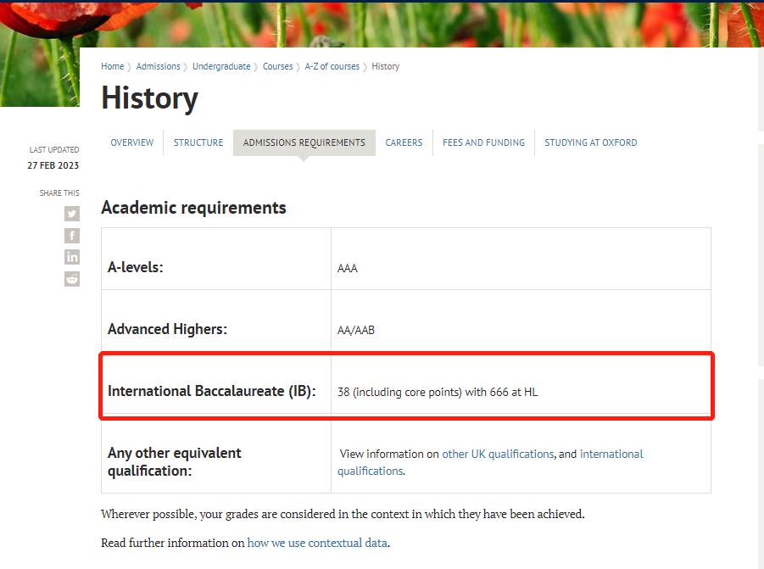Screen dimensions: 764x569
Task: Select the Admissions Requirements tab
Action: 304,142
